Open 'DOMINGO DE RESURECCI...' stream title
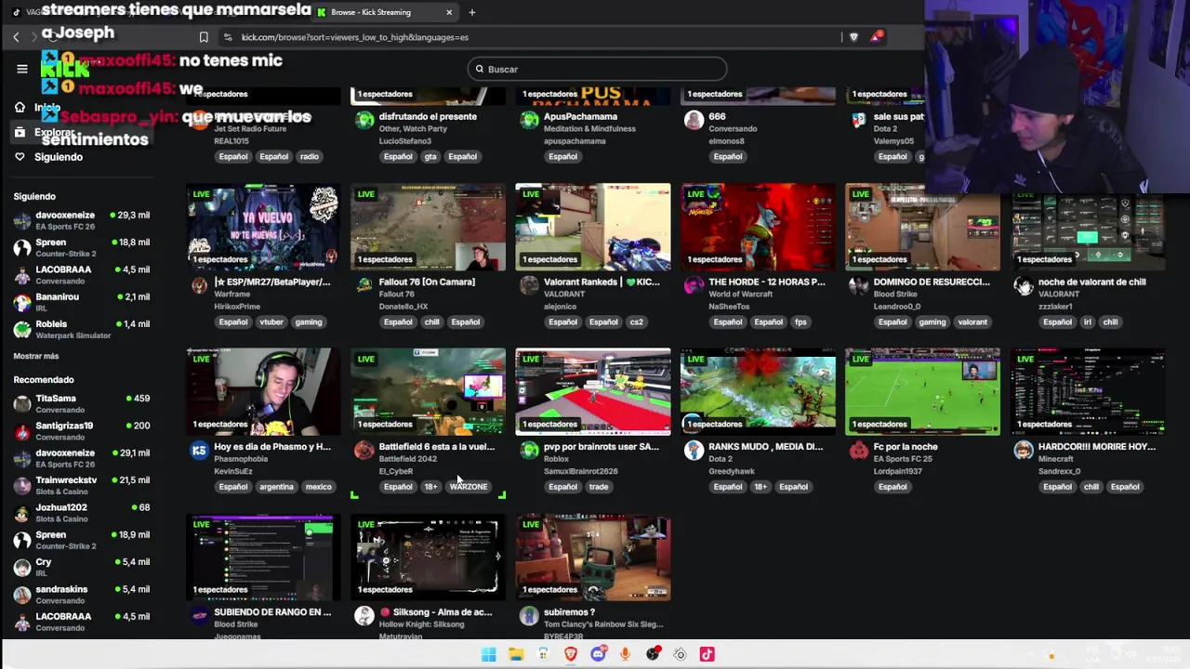Viewport: 1190px width, 669px height. [x=932, y=282]
